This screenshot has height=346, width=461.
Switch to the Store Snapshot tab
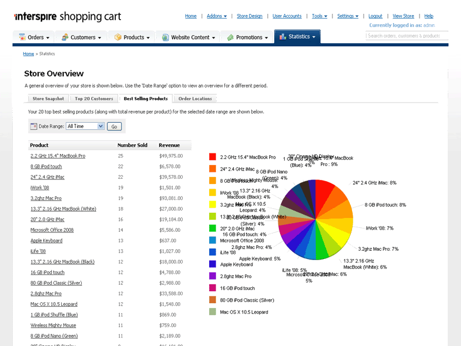point(48,99)
